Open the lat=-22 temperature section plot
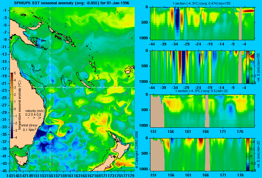This screenshot has width=262, height=178. pos(203,111)
